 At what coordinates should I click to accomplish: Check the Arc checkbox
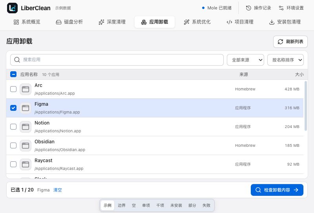pyautogui.click(x=13, y=89)
